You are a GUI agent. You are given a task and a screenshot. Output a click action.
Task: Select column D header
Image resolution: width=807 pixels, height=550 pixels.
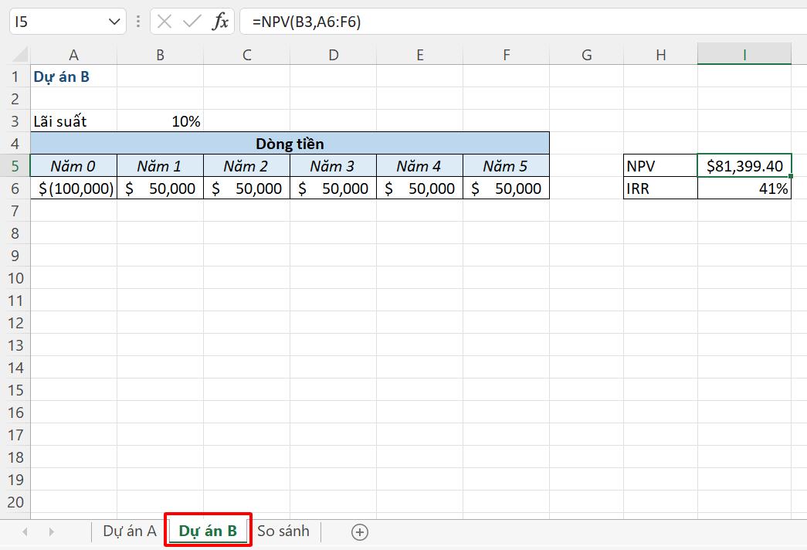click(x=333, y=55)
